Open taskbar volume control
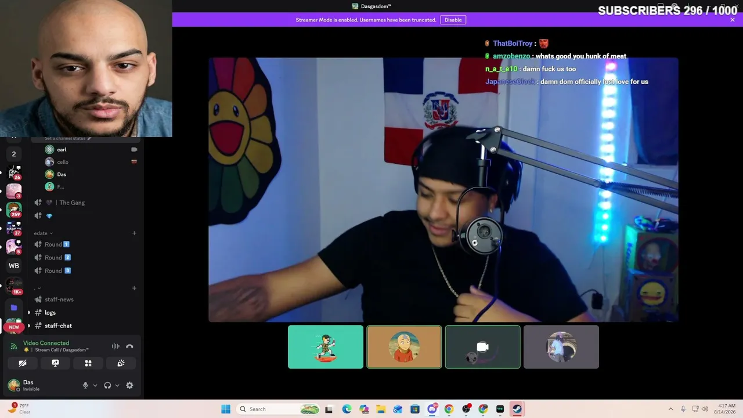The width and height of the screenshot is (743, 418). (x=706, y=409)
